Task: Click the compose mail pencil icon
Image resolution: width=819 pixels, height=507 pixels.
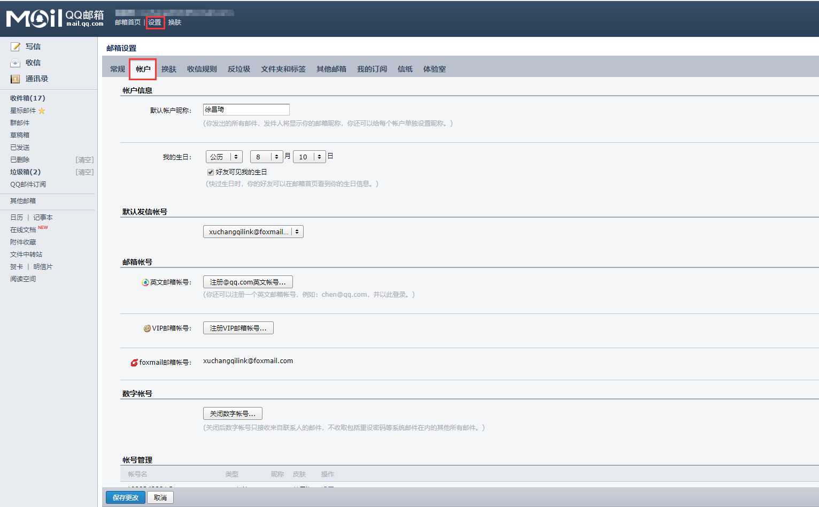Action: coord(16,47)
